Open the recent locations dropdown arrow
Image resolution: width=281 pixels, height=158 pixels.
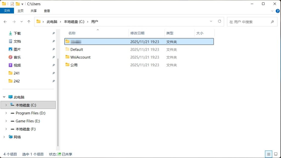[21, 22]
